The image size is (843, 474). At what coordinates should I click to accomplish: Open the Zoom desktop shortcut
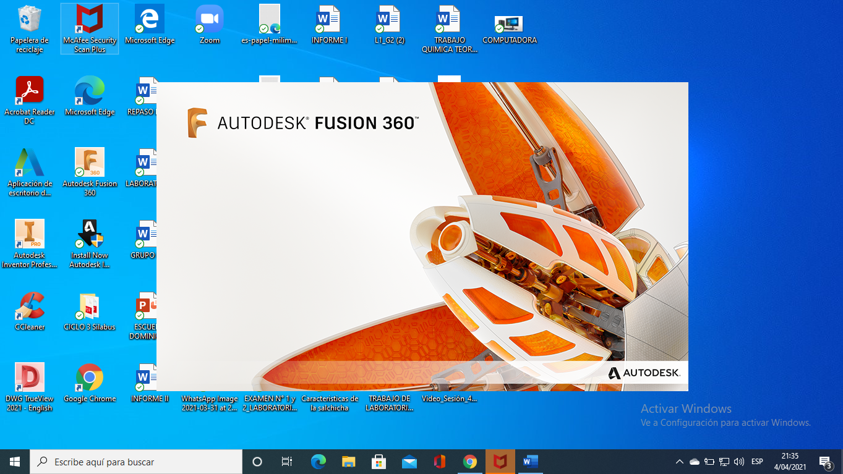[x=210, y=25]
